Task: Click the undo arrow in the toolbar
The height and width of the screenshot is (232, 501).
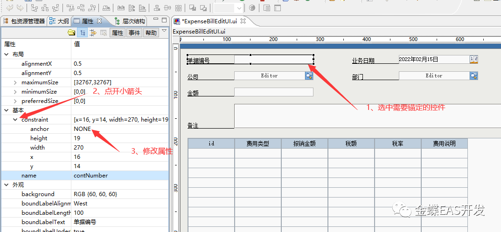Action: pos(9,8)
